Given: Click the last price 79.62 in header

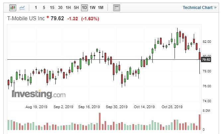Looking at the screenshot, I should pyautogui.click(x=57, y=19).
